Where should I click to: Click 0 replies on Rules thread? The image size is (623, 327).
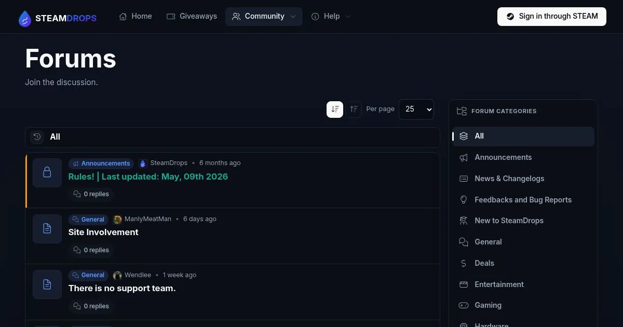[91, 194]
